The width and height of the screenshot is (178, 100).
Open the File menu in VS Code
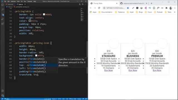point(5,1)
